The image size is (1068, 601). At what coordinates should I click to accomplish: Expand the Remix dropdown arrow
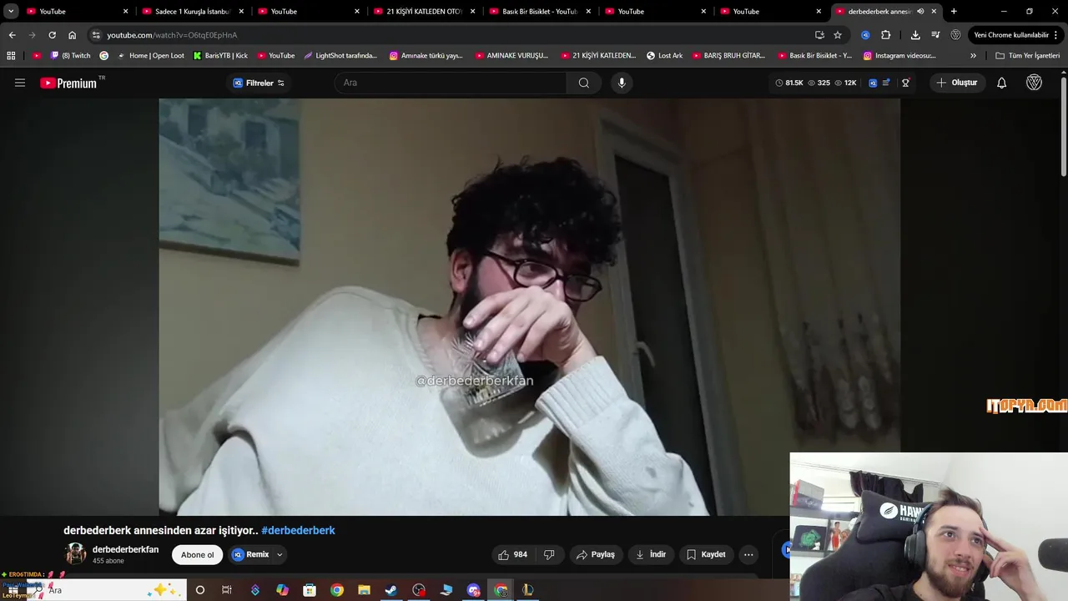click(x=280, y=554)
